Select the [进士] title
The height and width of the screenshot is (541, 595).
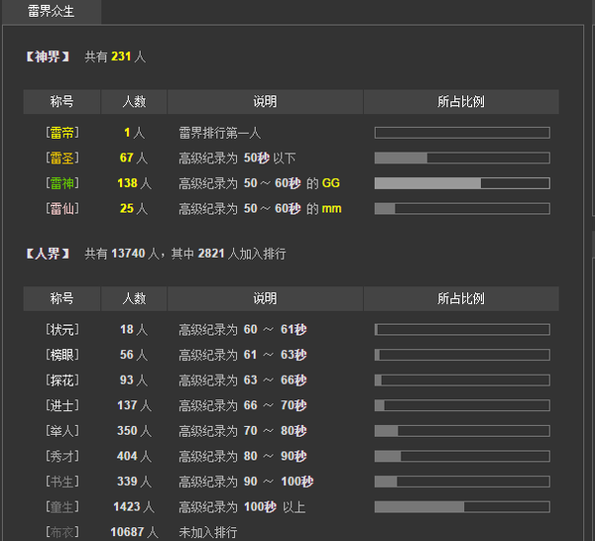click(x=62, y=405)
